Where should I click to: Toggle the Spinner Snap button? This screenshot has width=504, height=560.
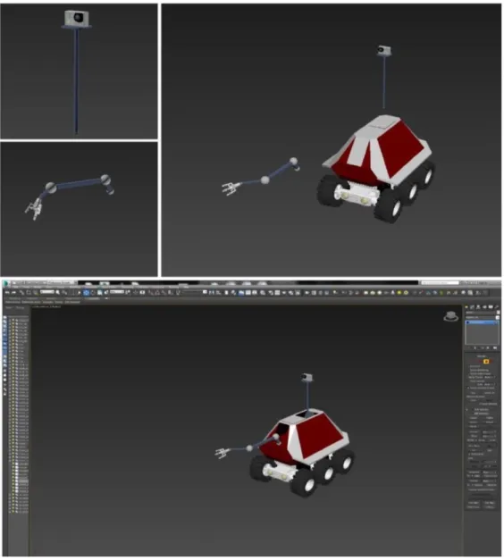pos(171,292)
